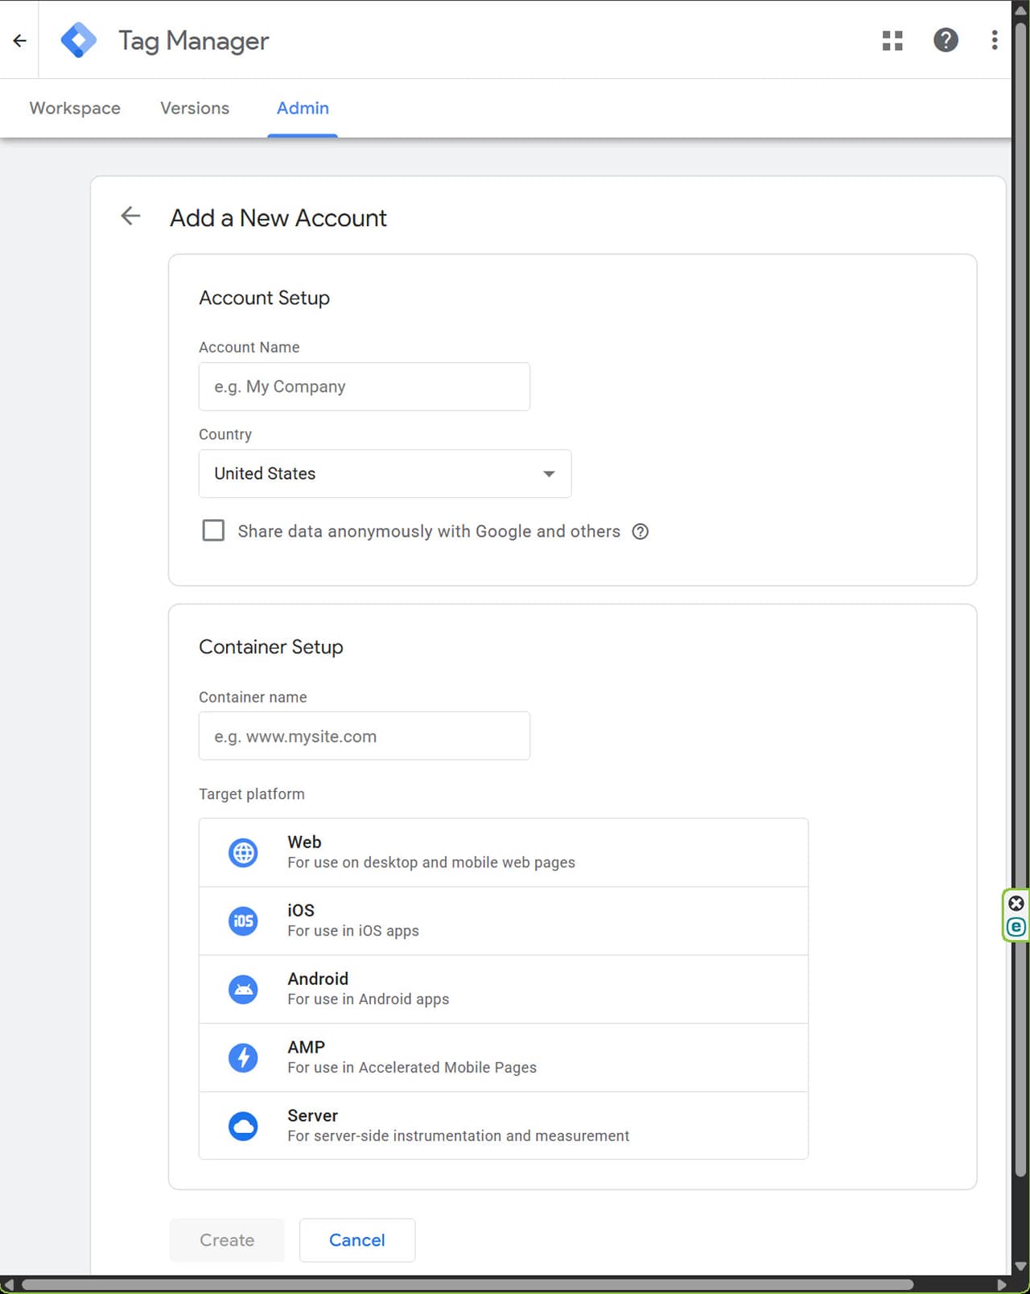Click the Create button
The image size is (1030, 1294).
click(x=227, y=1240)
